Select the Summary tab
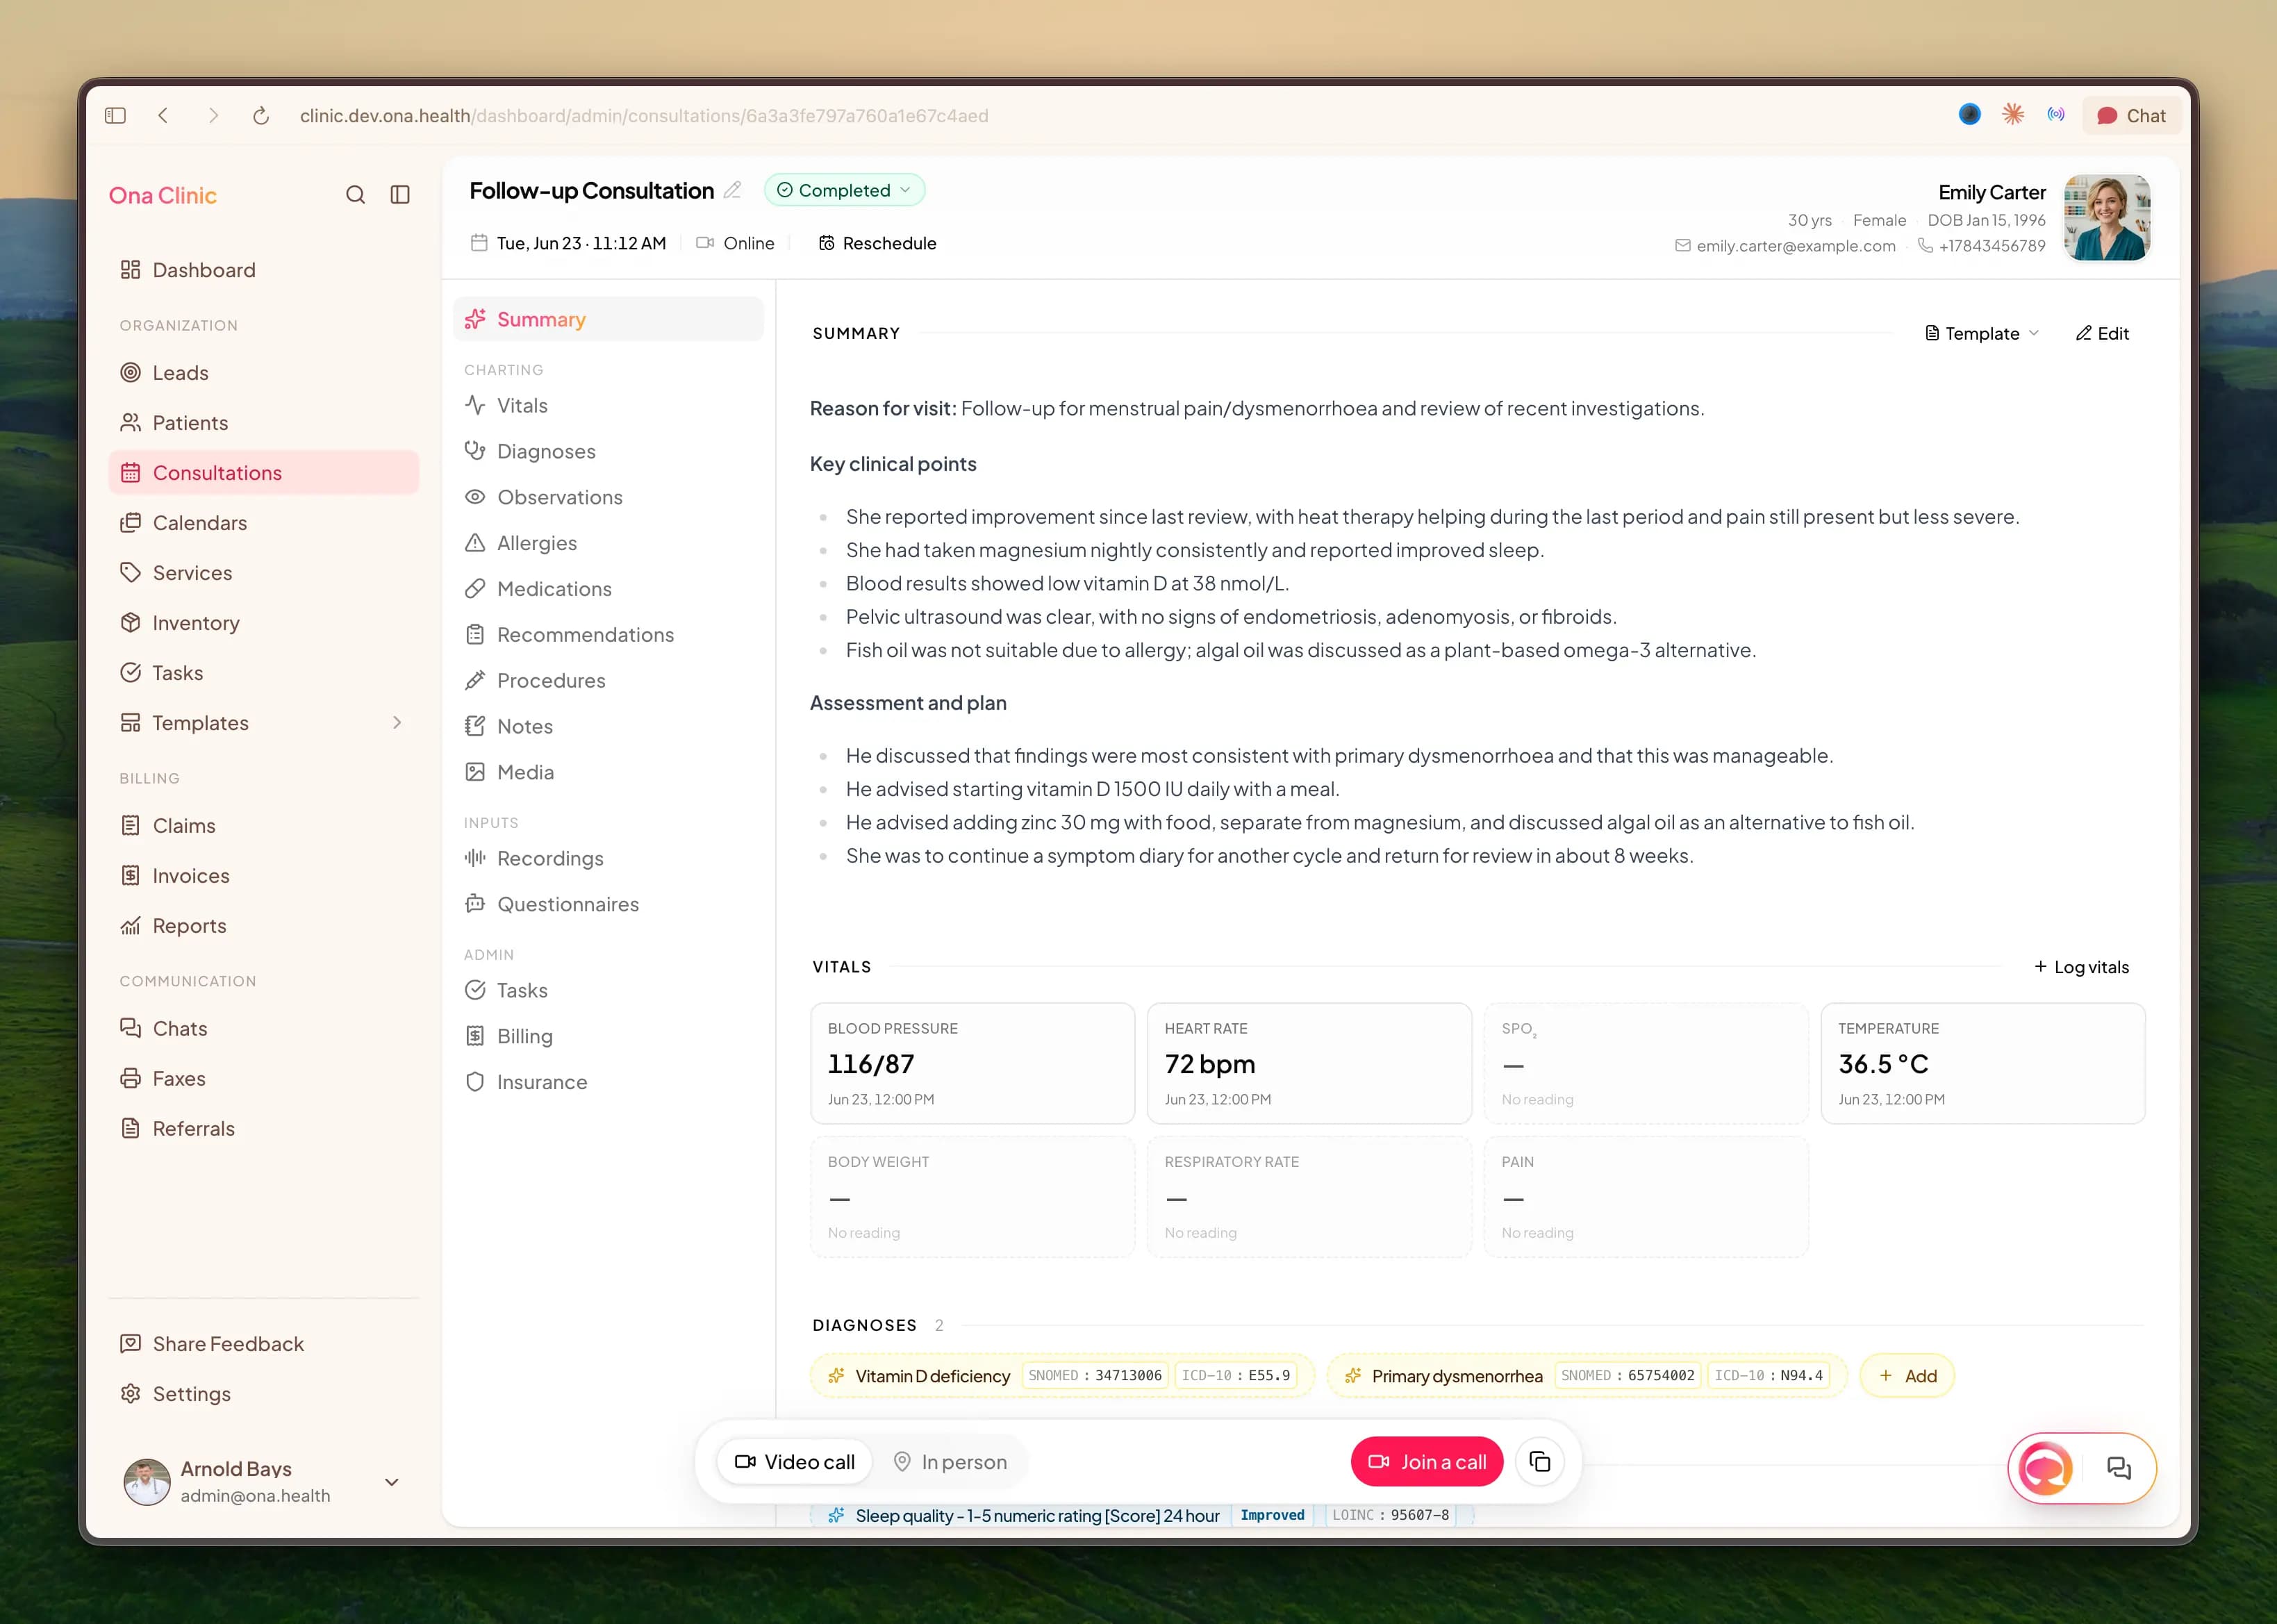 [608, 319]
